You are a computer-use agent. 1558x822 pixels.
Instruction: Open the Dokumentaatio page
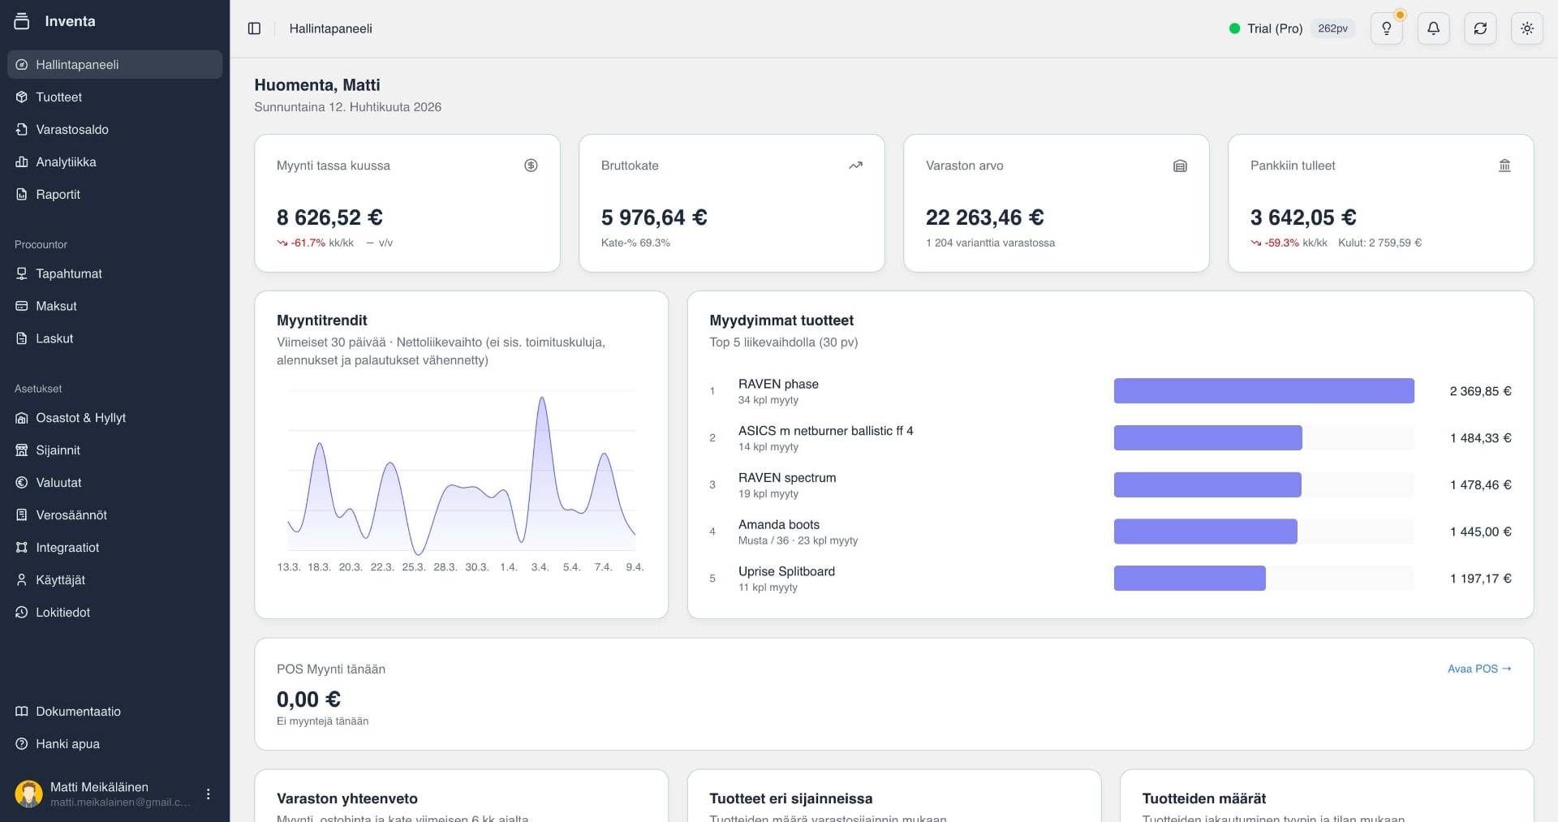pyautogui.click(x=78, y=711)
